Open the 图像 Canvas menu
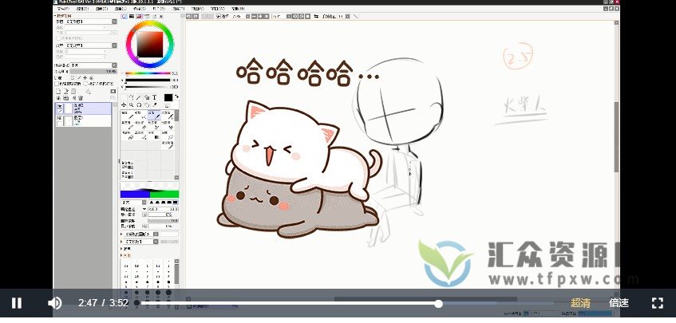The height and width of the screenshot is (323, 676). [x=101, y=8]
